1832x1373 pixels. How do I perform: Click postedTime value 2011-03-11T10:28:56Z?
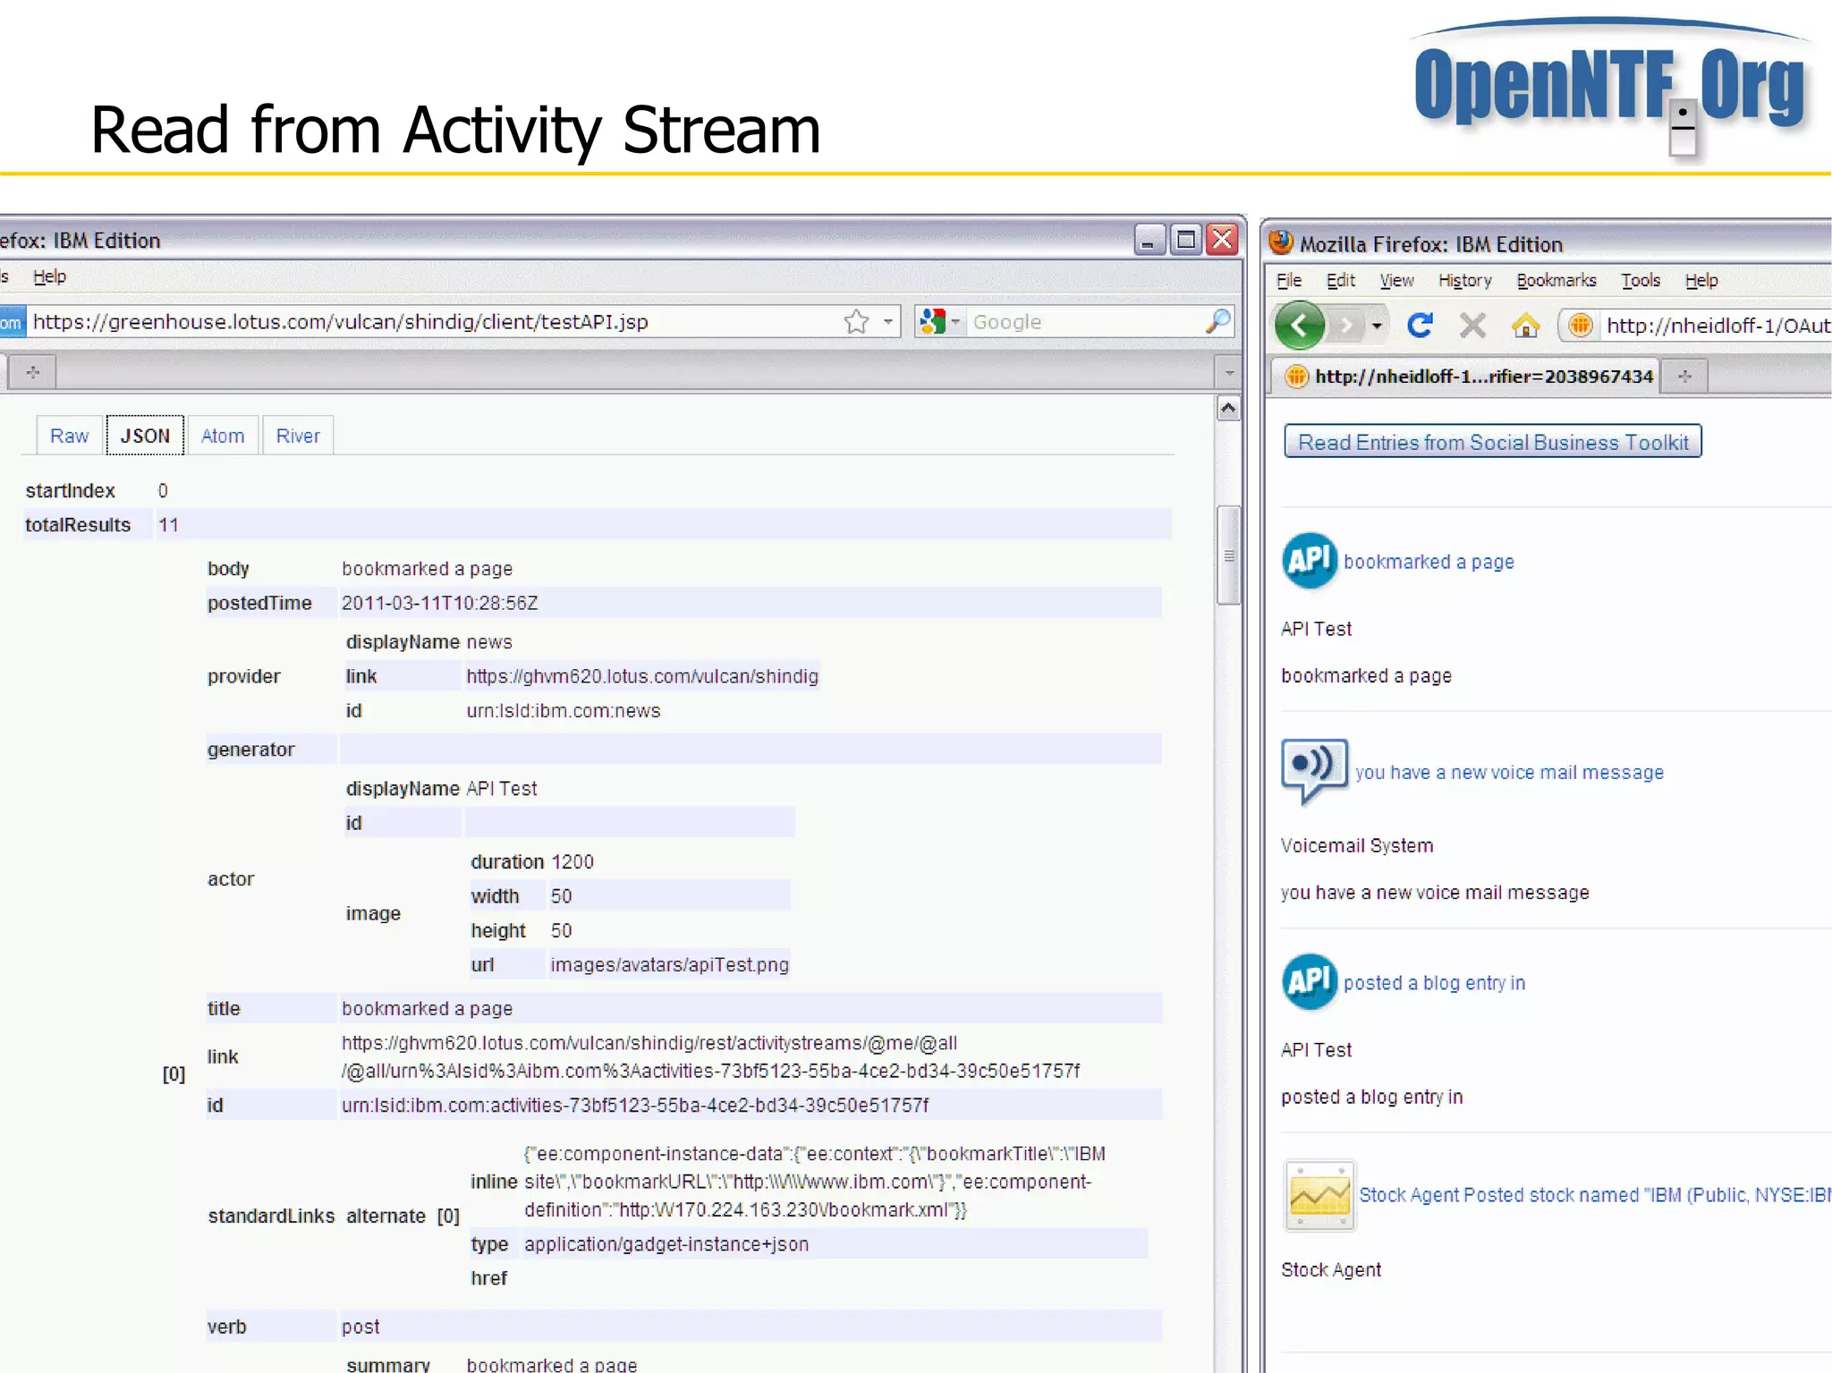(x=440, y=603)
